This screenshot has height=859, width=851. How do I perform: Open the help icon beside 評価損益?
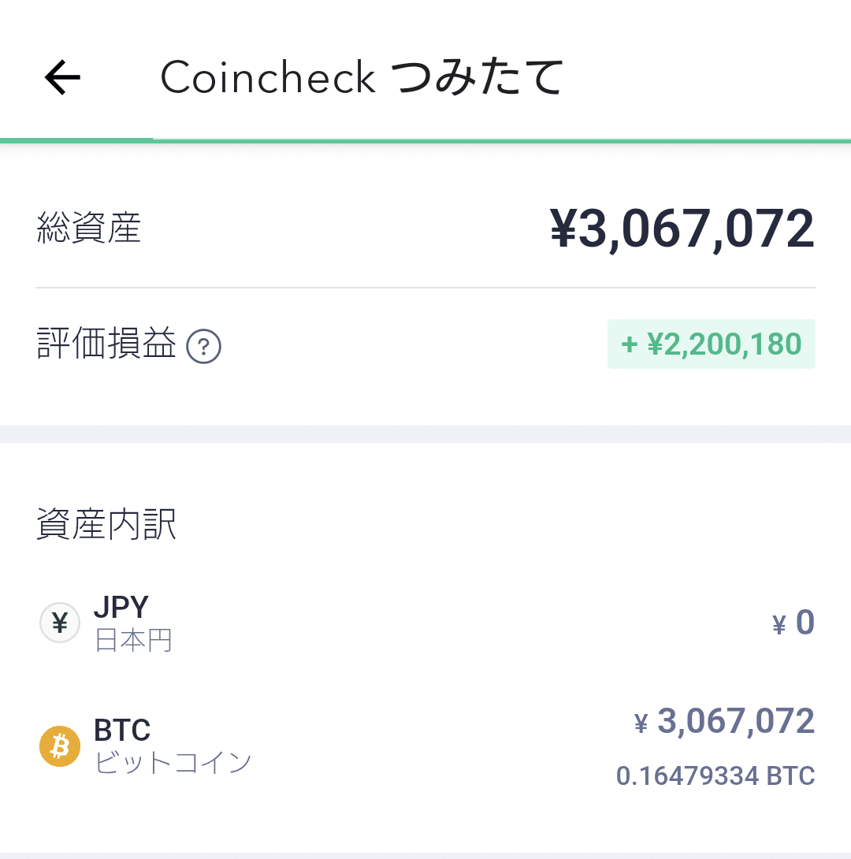tap(203, 346)
